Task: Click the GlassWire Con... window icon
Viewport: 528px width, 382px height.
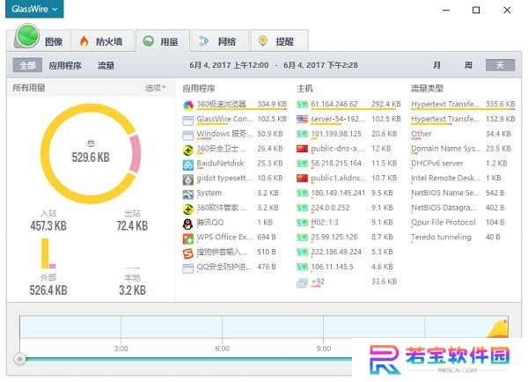Action: tap(188, 121)
